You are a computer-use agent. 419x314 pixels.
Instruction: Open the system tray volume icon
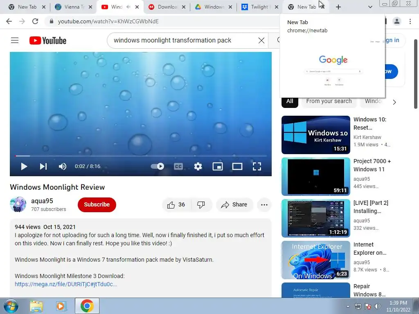pos(378,306)
